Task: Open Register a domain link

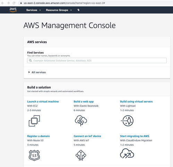Action: click(x=38, y=136)
